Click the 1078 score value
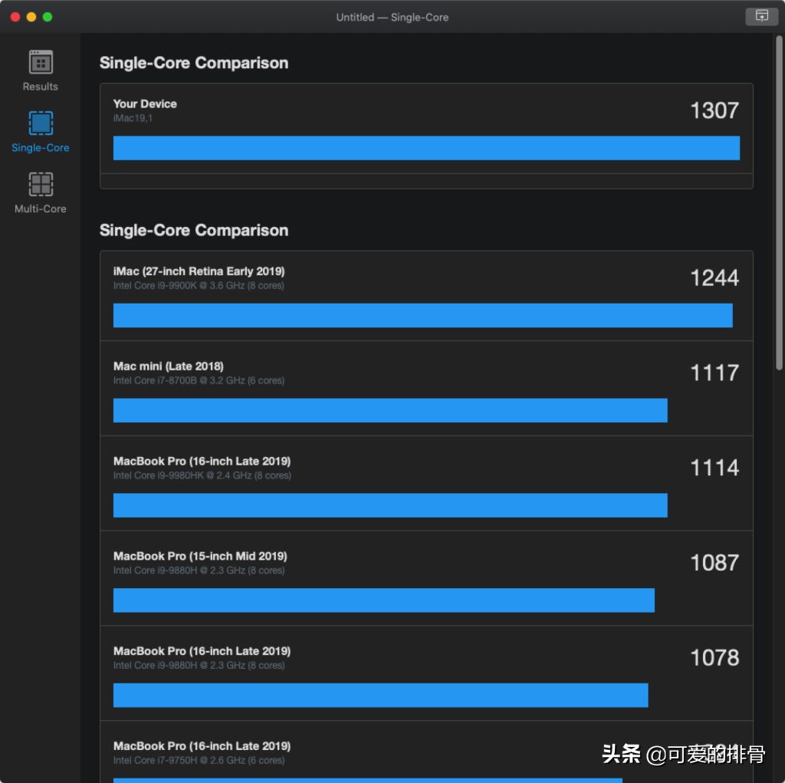 (714, 658)
